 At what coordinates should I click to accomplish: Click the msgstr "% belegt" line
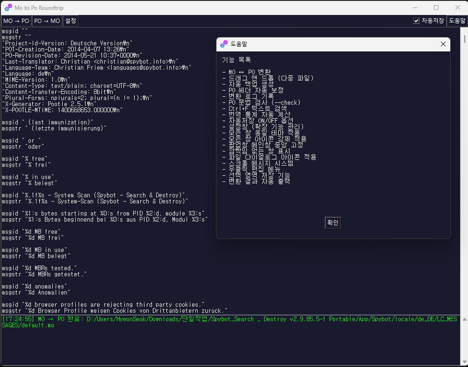(29, 183)
